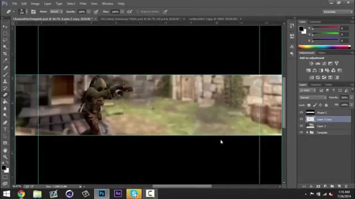Click the color spectrum ramp in Color panel
This screenshot has height=199, width=355.
tap(324, 47)
